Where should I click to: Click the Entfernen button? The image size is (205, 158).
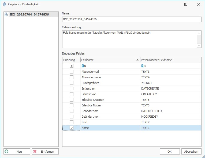pos(45,152)
